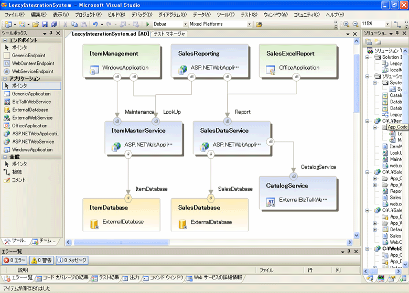The width and height of the screenshot is (409, 293).
Task: Click the Zoom Out magnifier icon
Action: (x=356, y=24)
